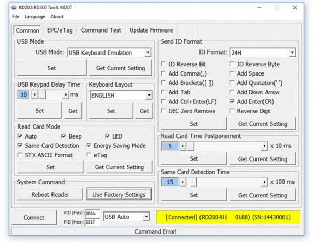Open the USB Mode dropdown

click(148, 52)
